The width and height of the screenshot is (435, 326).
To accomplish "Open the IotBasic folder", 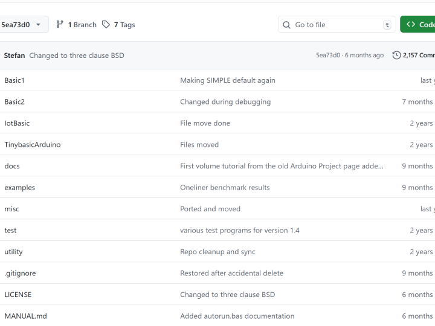I will point(17,123).
